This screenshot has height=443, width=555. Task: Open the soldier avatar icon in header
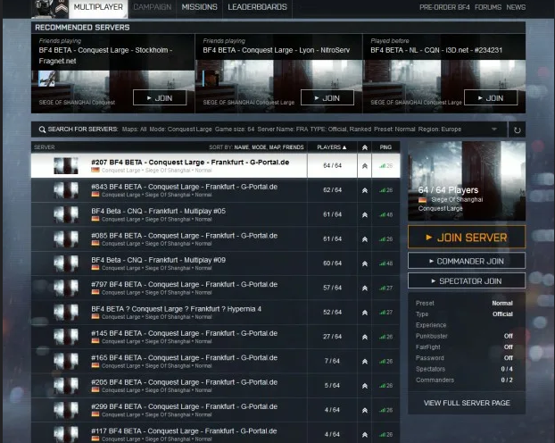click(x=43, y=9)
